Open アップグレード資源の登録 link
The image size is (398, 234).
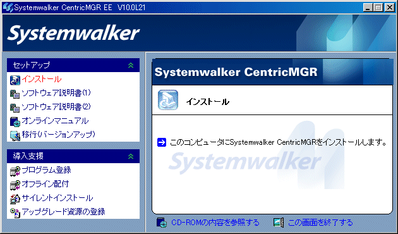pyautogui.click(x=63, y=212)
